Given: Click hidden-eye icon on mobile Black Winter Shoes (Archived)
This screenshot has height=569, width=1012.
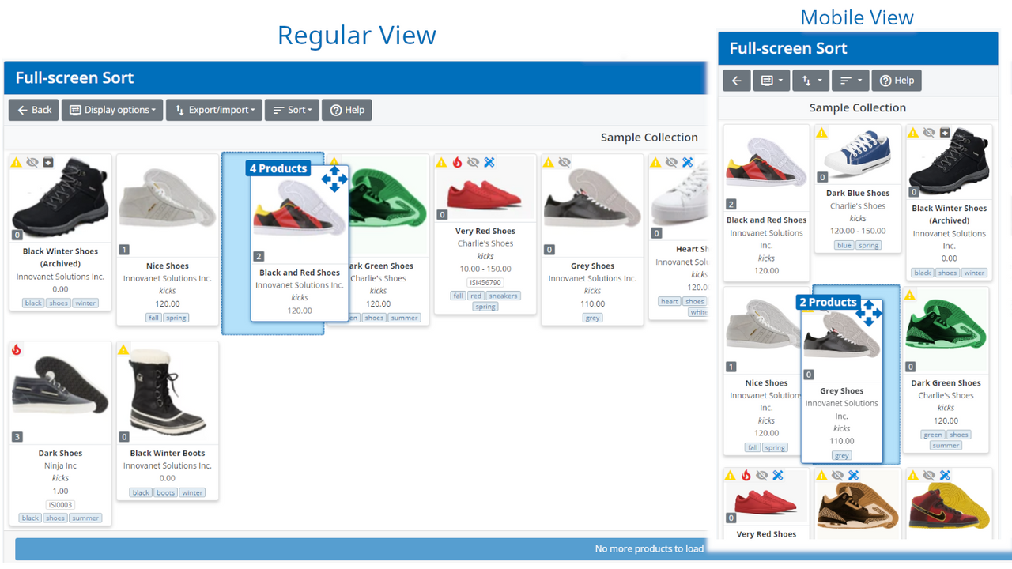Looking at the screenshot, I should [929, 133].
